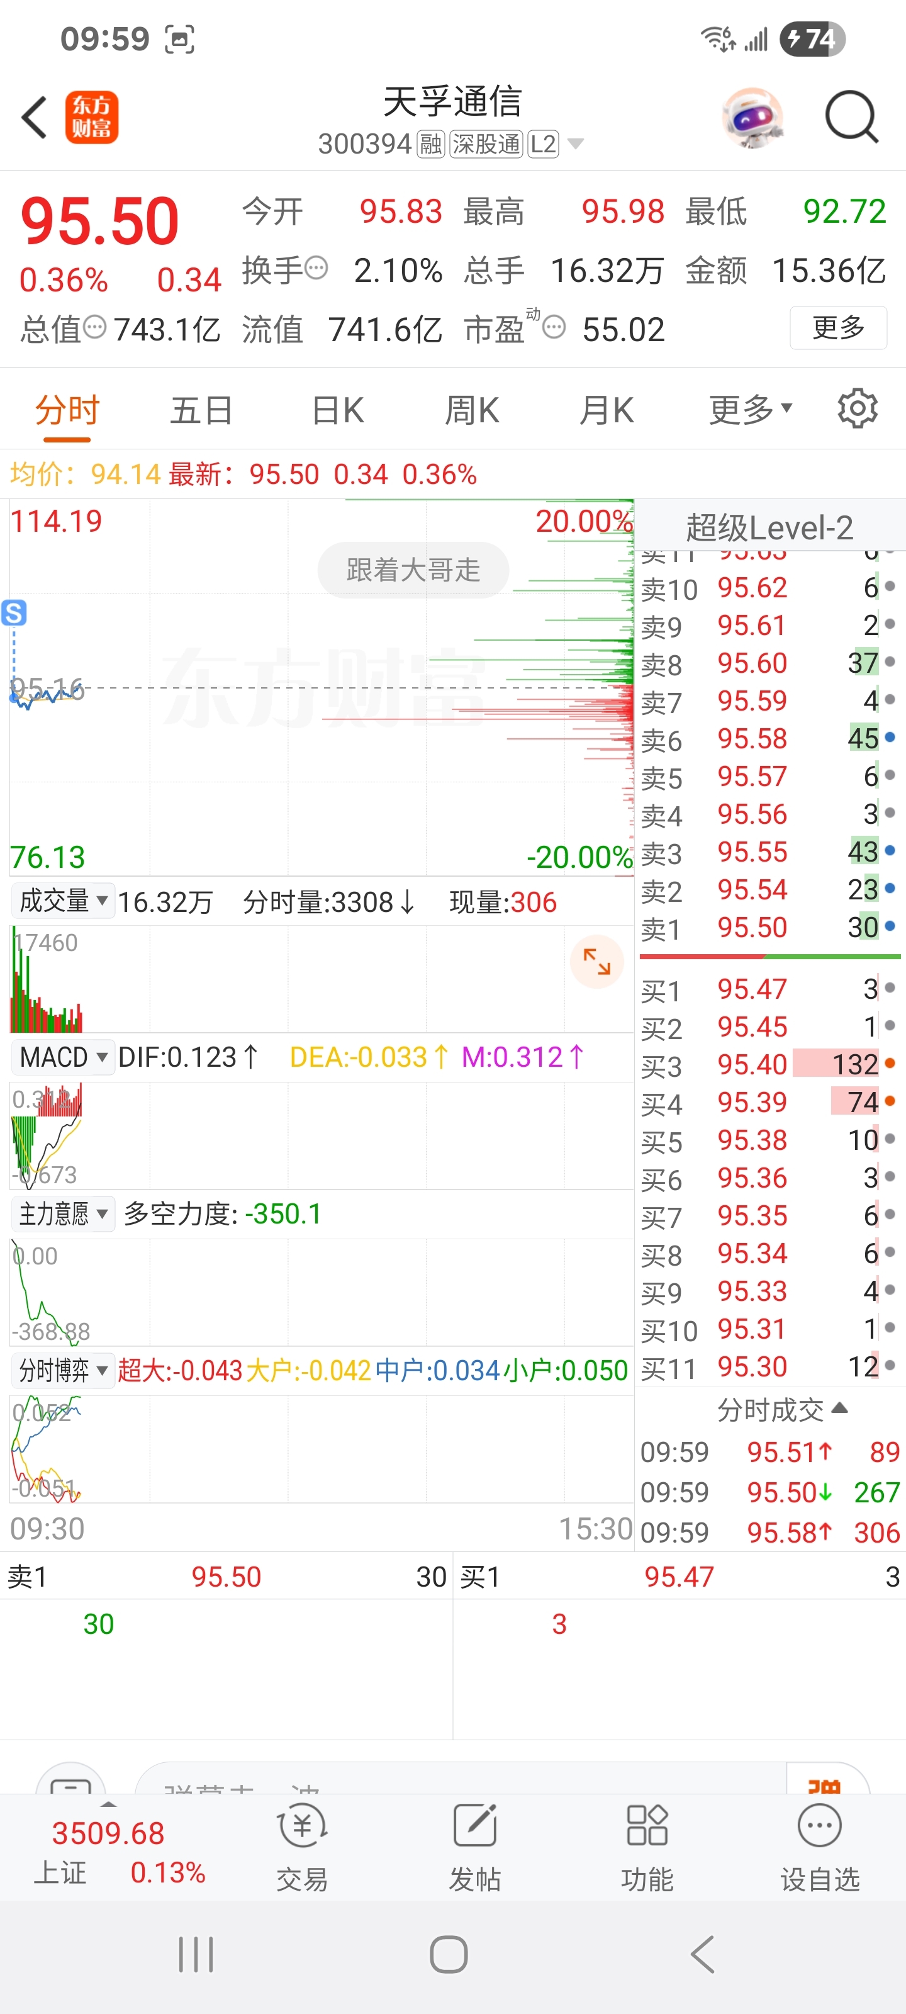This screenshot has height=2014, width=906.
Task: Tap the search magnifier icon
Action: click(851, 117)
